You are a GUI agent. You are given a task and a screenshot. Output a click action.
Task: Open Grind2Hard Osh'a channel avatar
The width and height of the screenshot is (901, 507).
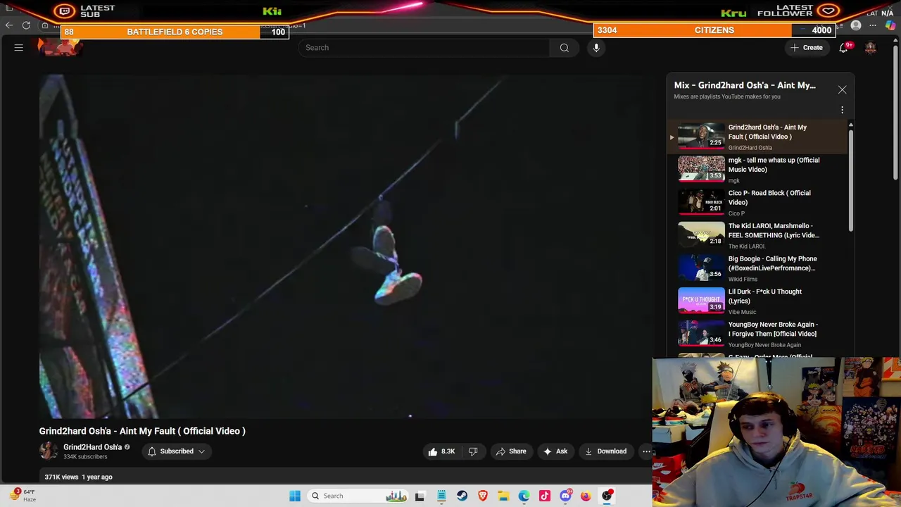pyautogui.click(x=48, y=451)
